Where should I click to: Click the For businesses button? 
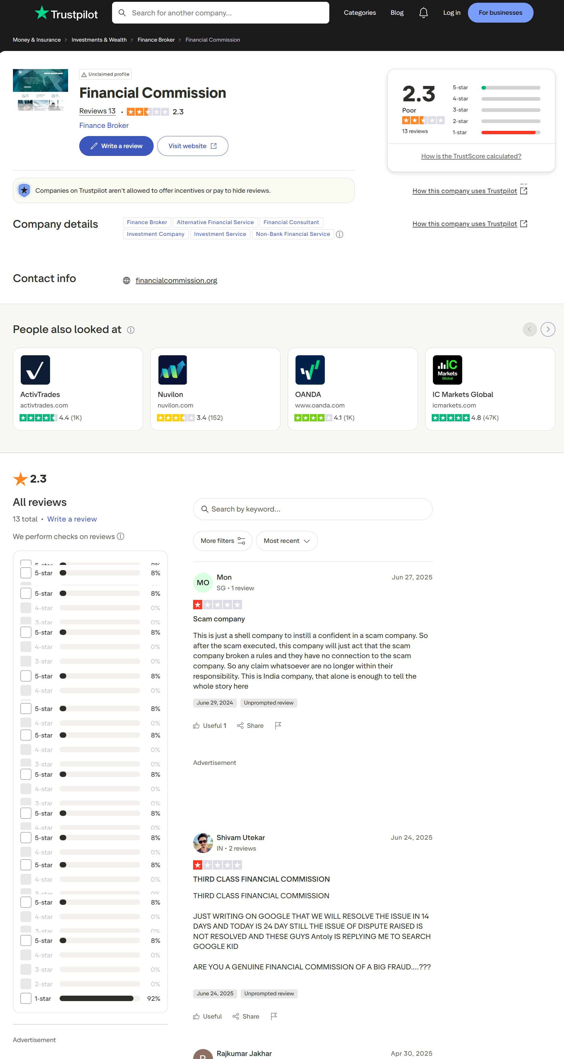tap(500, 13)
